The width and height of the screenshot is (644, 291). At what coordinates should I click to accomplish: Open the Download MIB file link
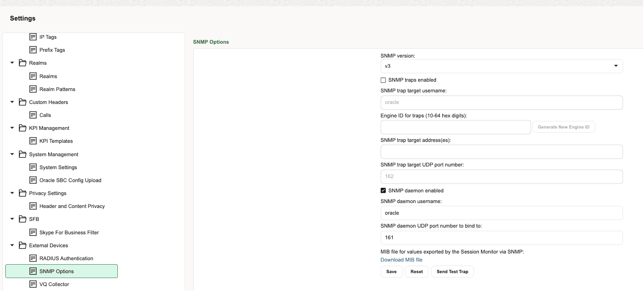(x=401, y=260)
